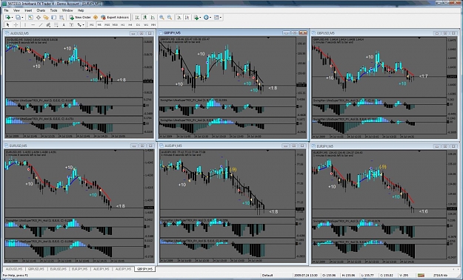
Task: Click the New Order button
Action: (x=80, y=18)
